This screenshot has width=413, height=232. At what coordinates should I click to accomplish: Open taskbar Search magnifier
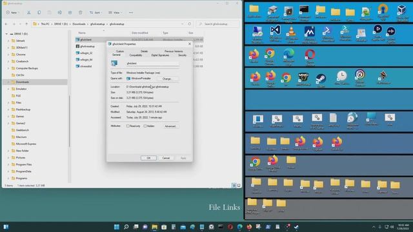(126, 227)
